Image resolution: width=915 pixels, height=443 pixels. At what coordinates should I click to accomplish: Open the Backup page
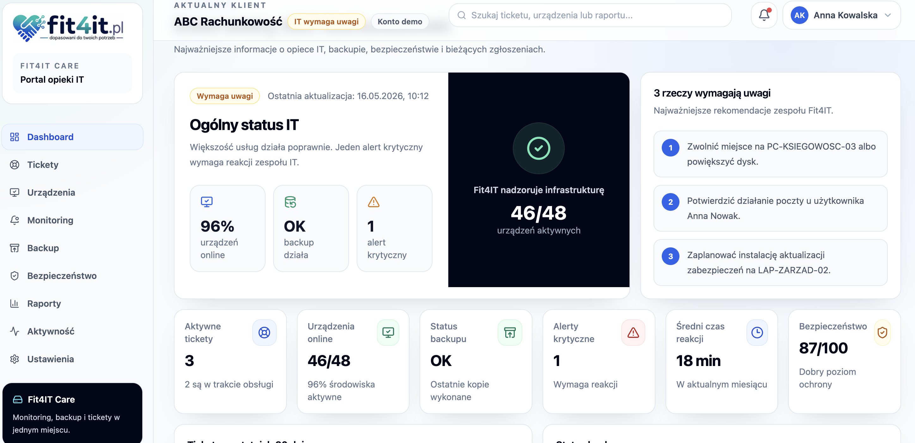pos(72,248)
